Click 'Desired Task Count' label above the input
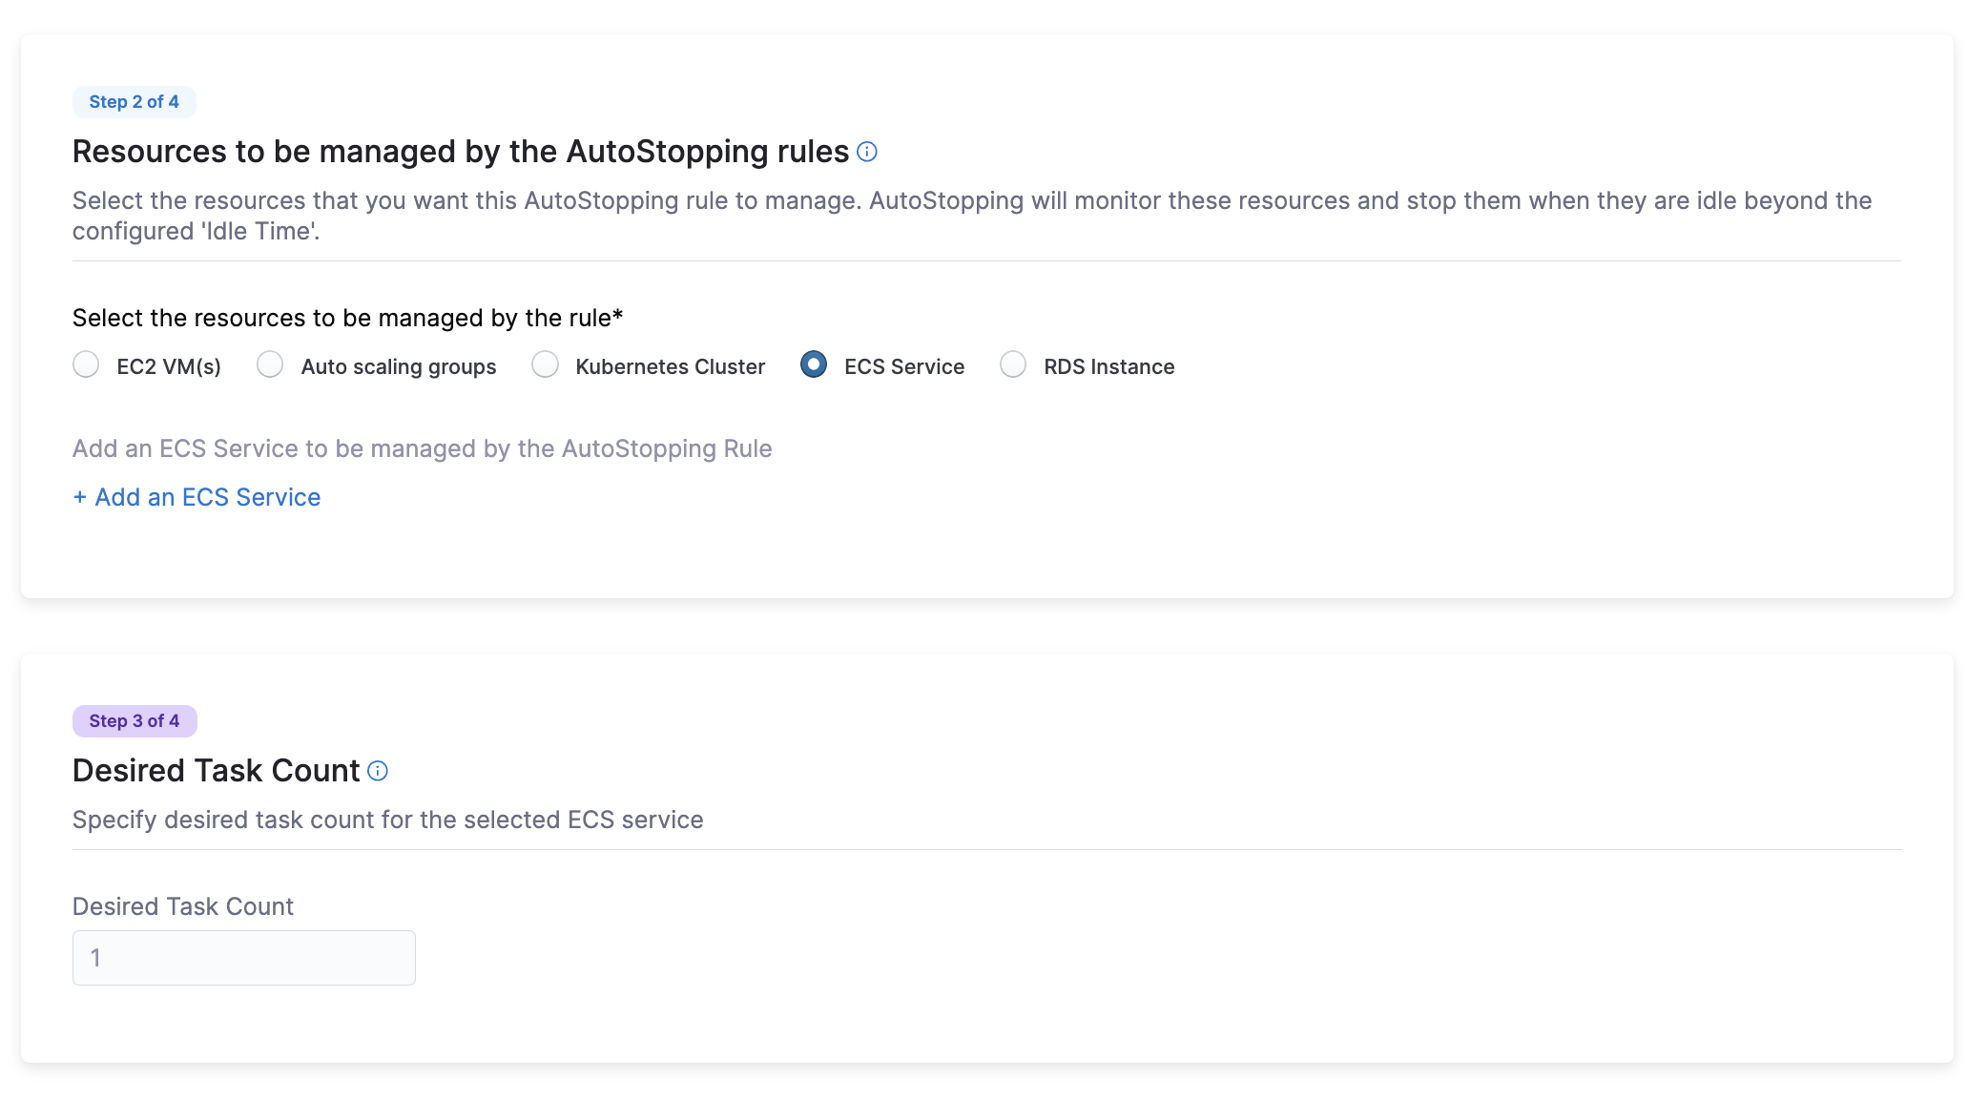This screenshot has width=1988, height=1101. (x=182, y=906)
